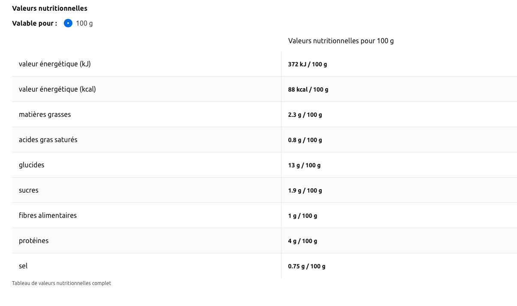Viewport: 517px width, 306px height.
Task: Click the 13 g / 100 g value
Action: tap(304, 165)
